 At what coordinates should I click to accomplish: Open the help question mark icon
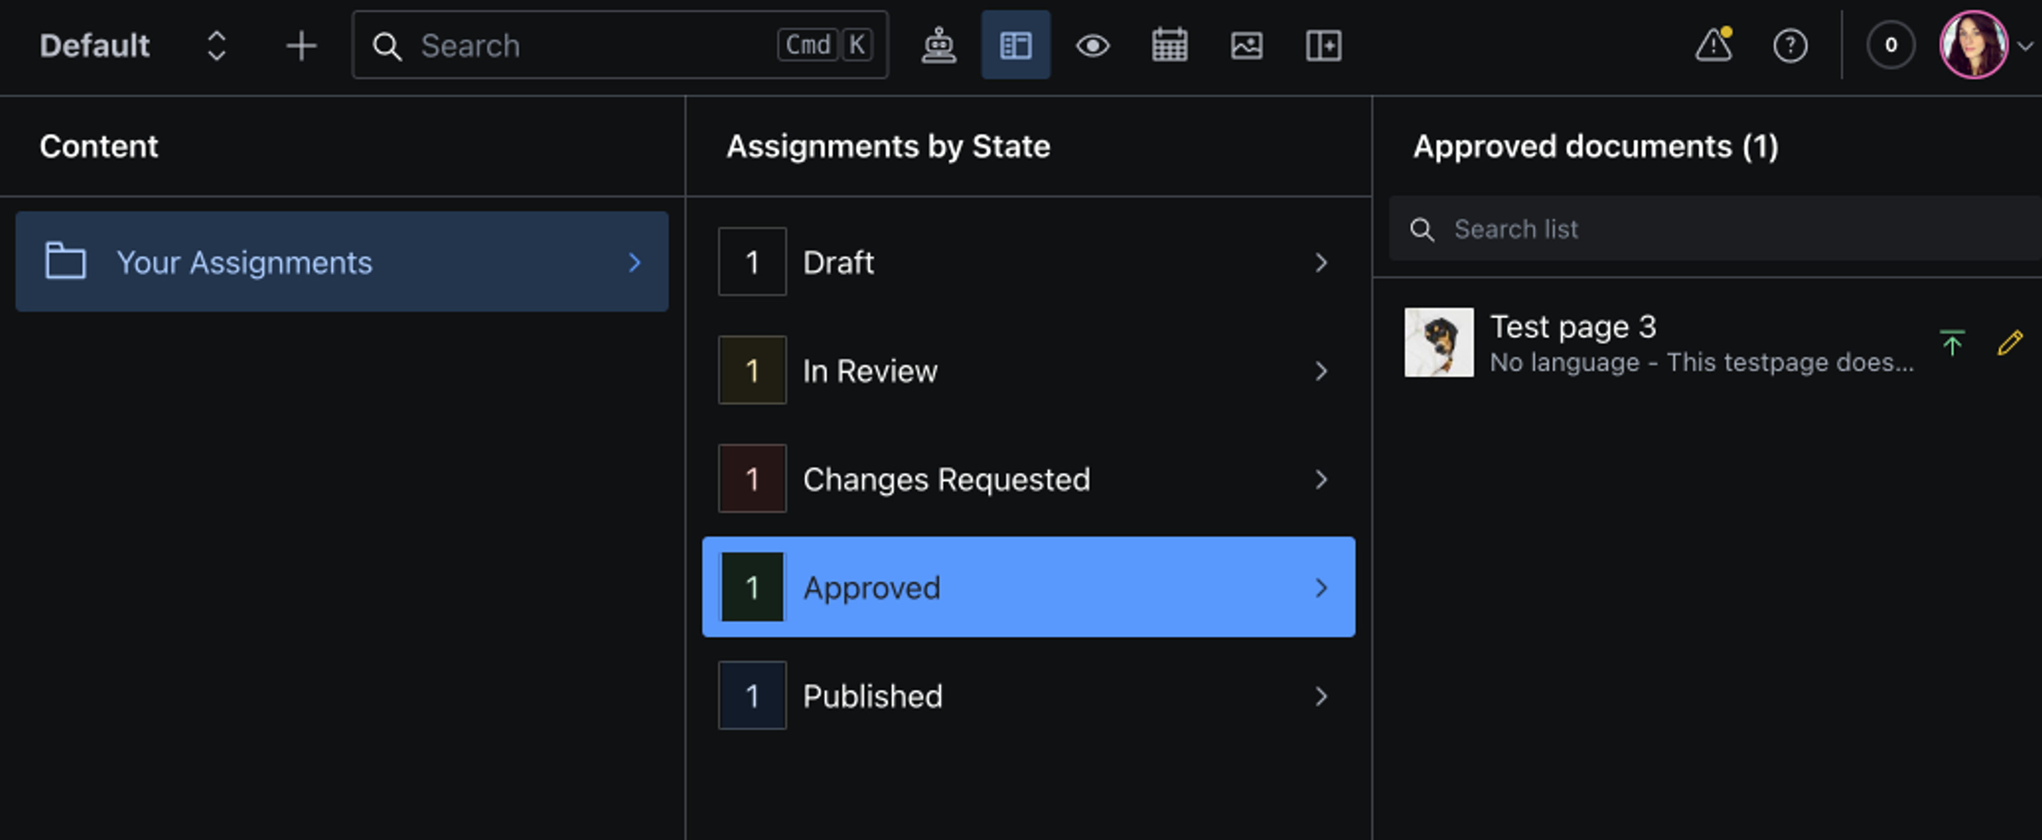click(1790, 45)
